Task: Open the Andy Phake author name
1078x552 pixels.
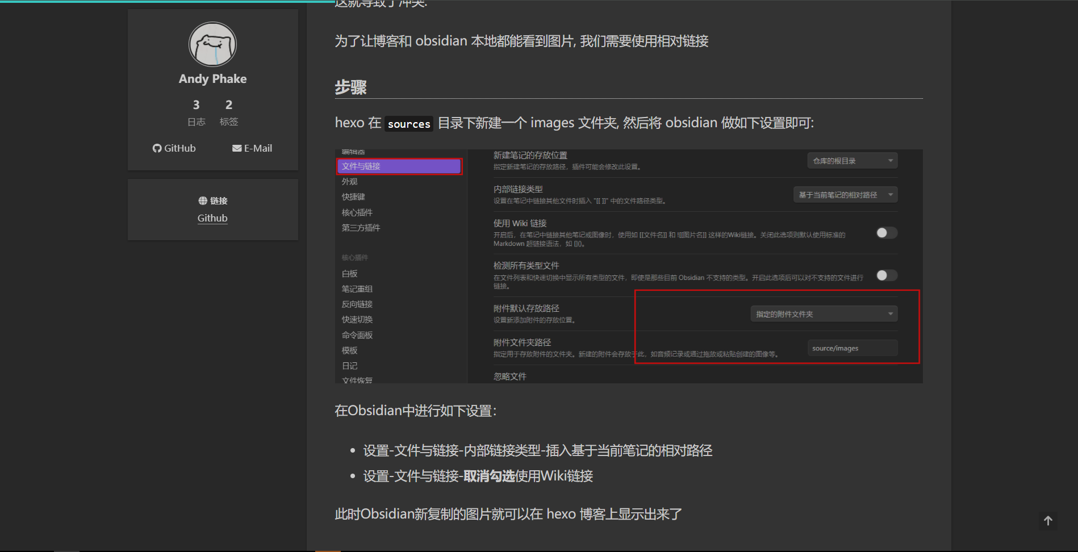Action: click(x=212, y=79)
